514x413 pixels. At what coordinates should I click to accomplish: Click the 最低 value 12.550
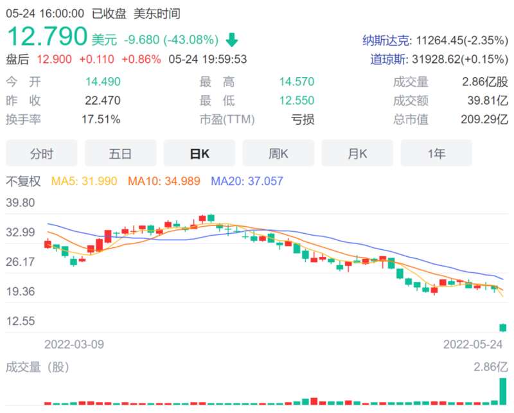pos(297,100)
